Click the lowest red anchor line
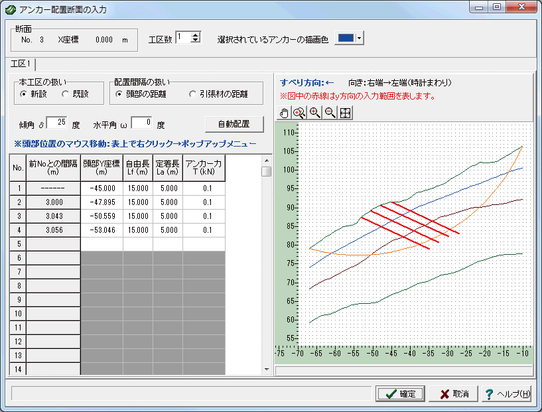542x412 pixels. coord(395,233)
